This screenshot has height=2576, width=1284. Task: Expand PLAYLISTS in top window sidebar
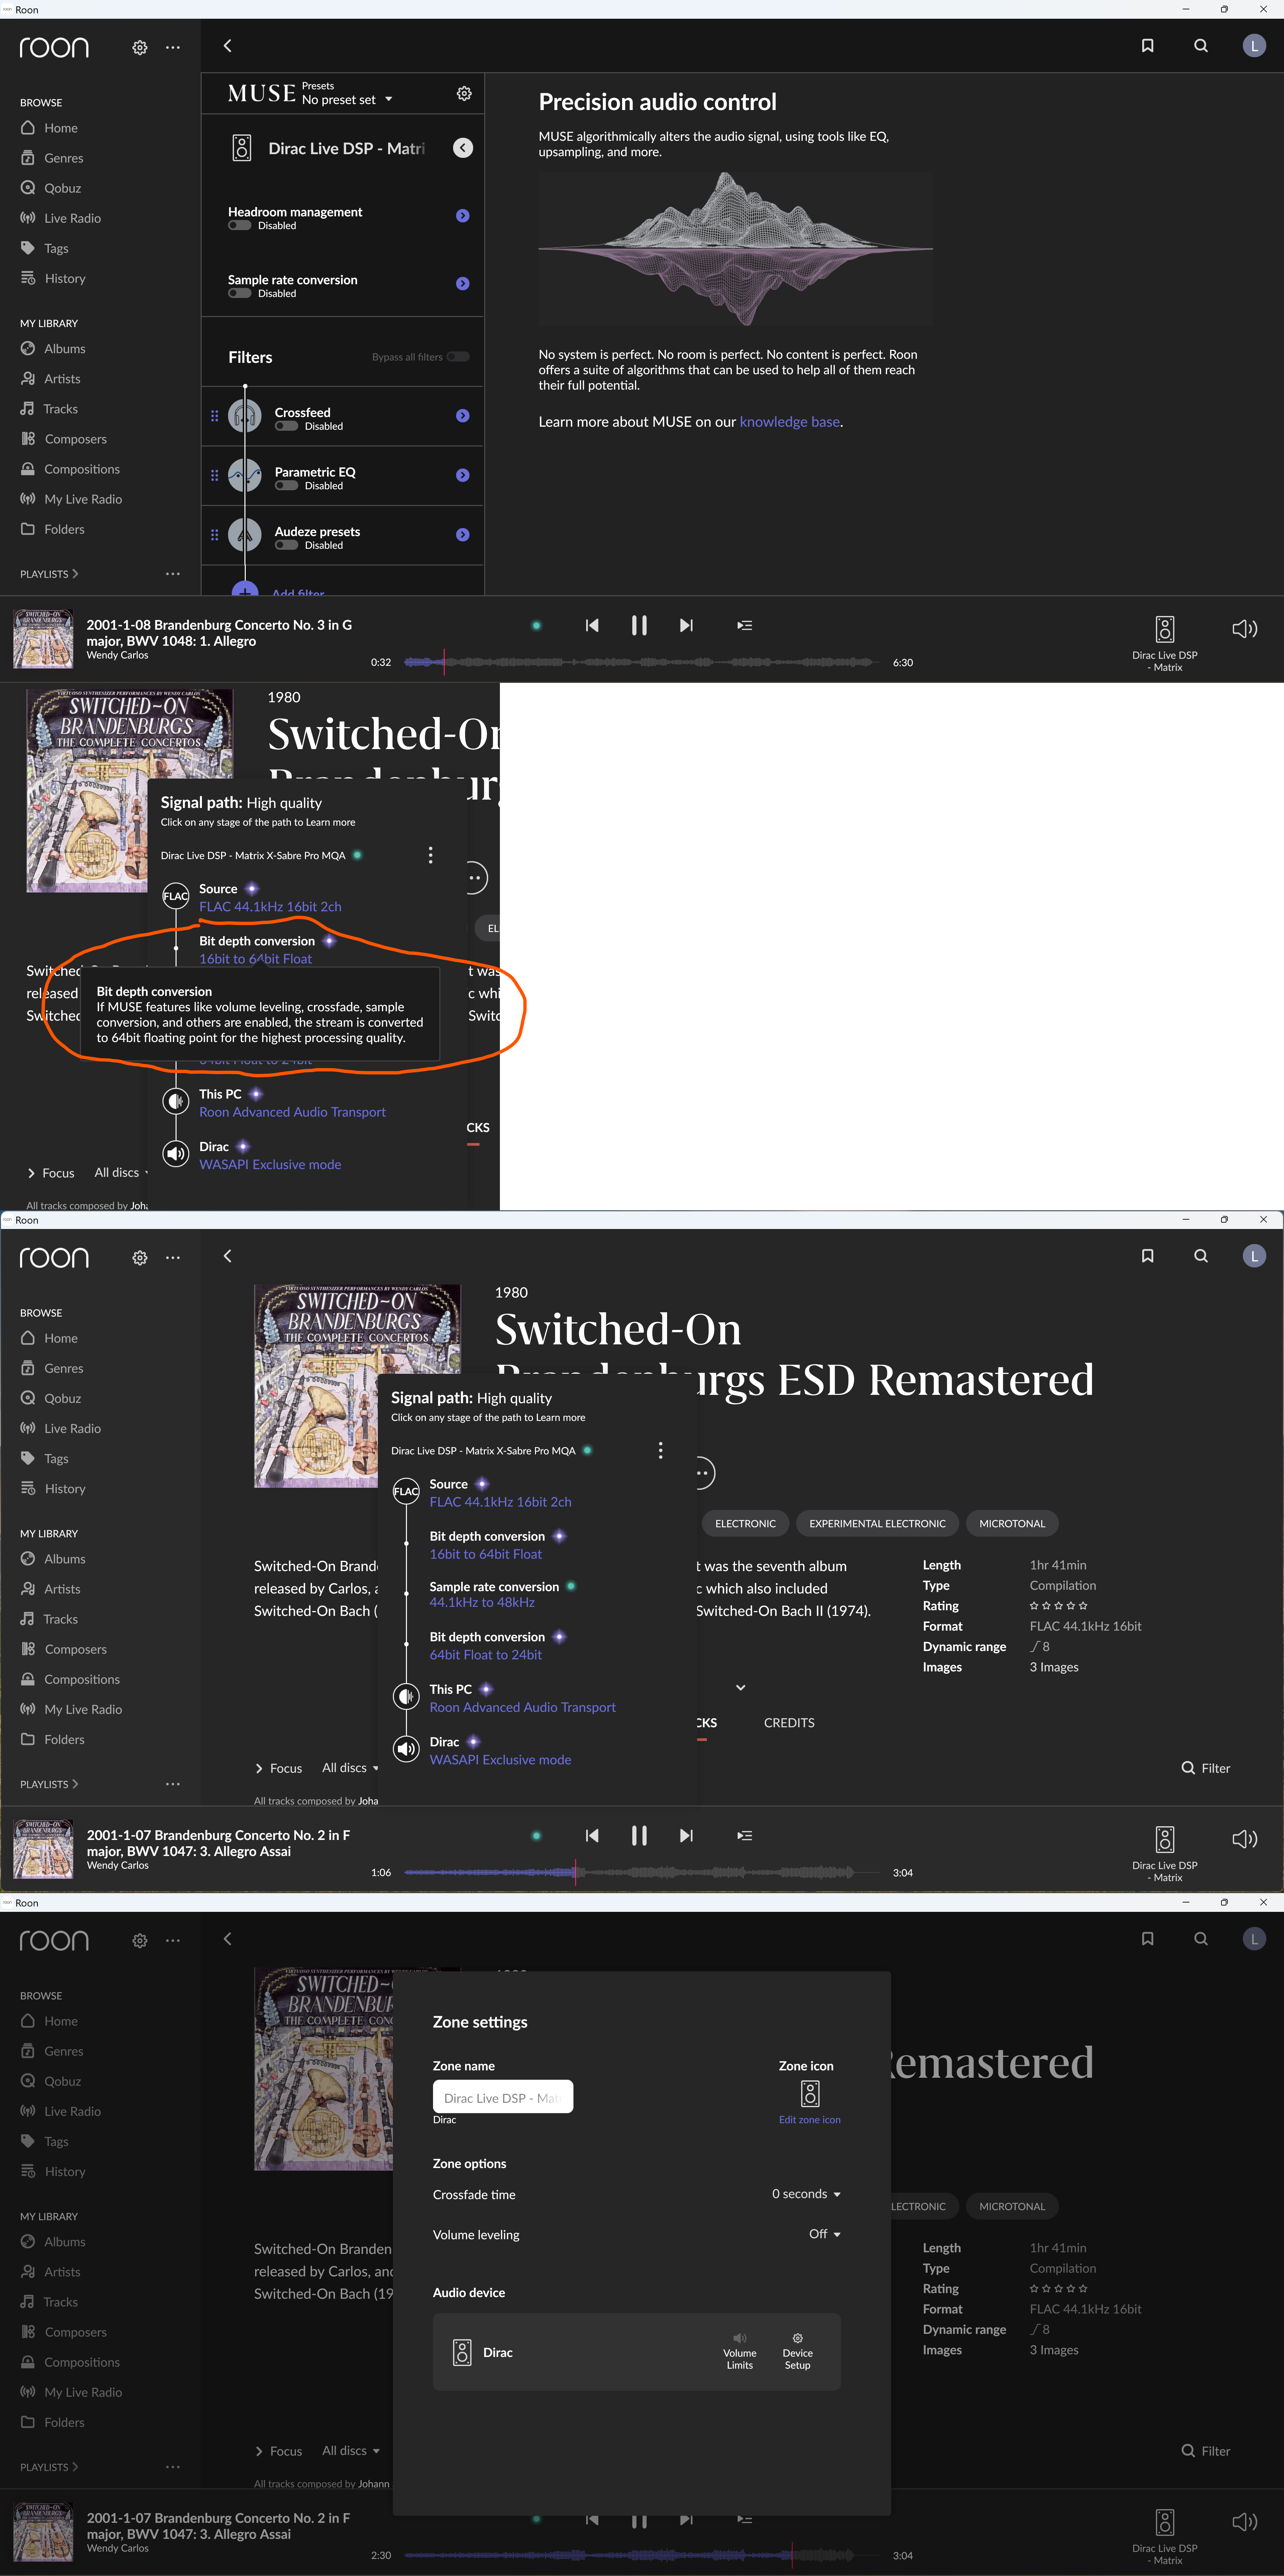click(x=49, y=574)
